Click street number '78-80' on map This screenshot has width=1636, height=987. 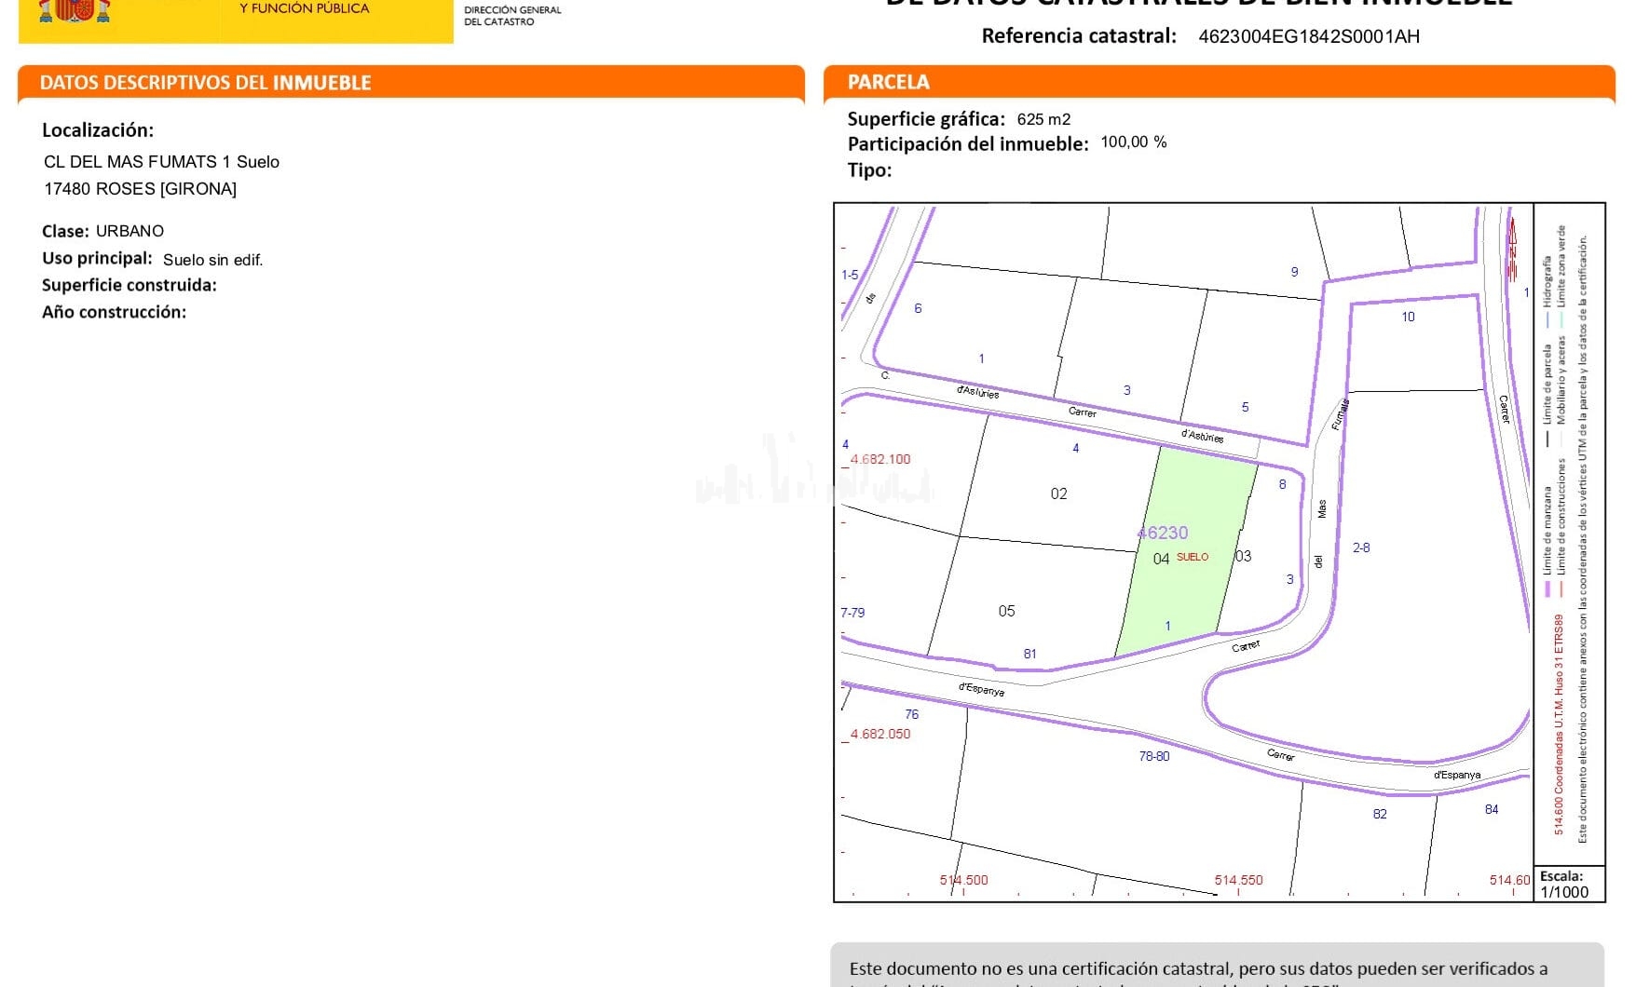[1153, 756]
